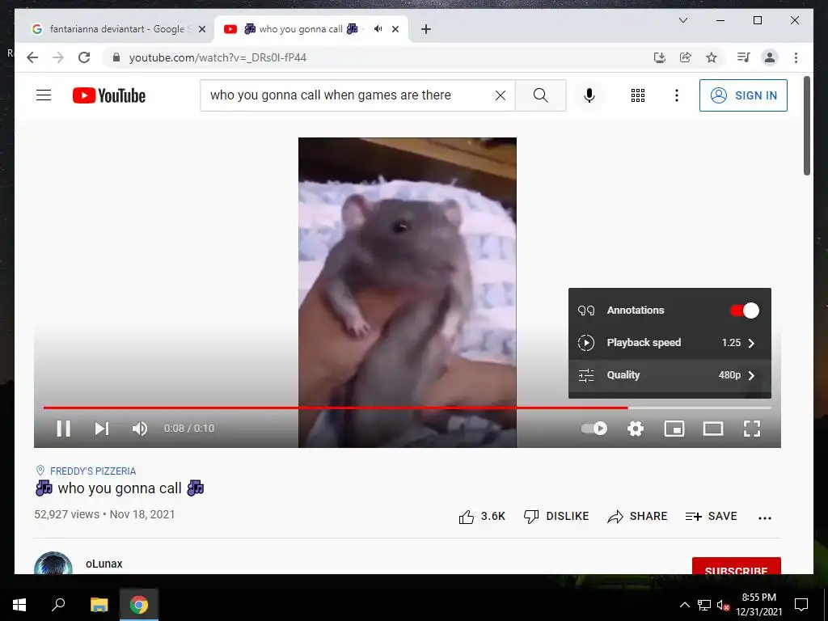Click the oLunax channel avatar
The image size is (828, 621).
pos(53,564)
